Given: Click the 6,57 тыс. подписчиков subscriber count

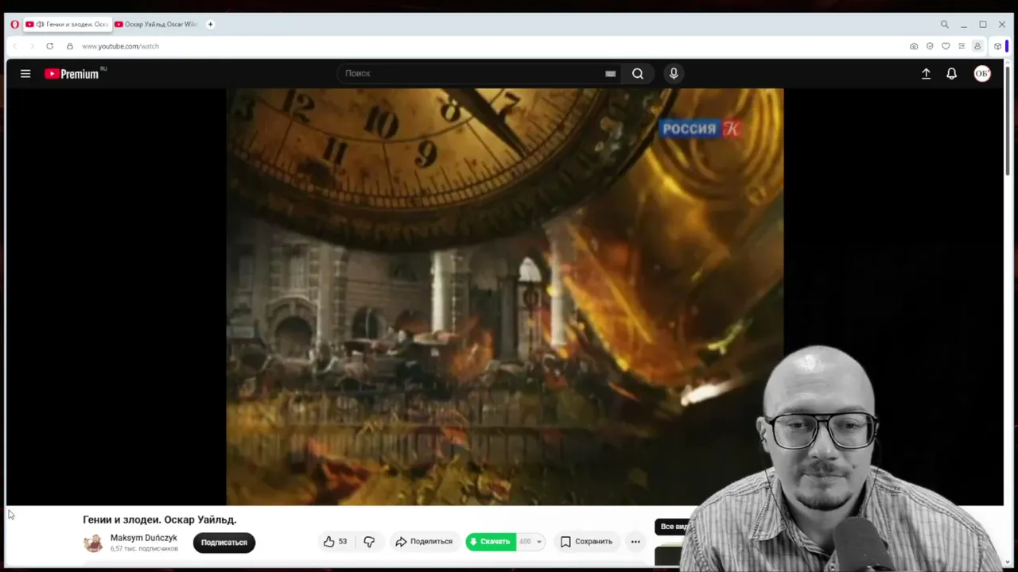Looking at the screenshot, I should [x=144, y=549].
